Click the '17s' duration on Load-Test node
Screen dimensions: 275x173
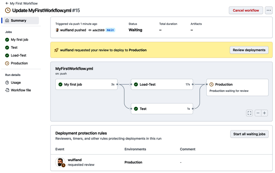[x=188, y=84]
